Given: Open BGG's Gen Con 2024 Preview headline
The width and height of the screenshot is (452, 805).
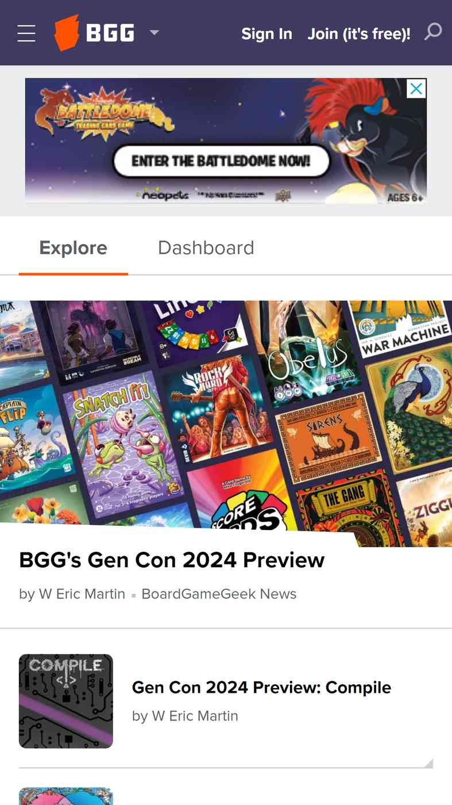Looking at the screenshot, I should 172,560.
